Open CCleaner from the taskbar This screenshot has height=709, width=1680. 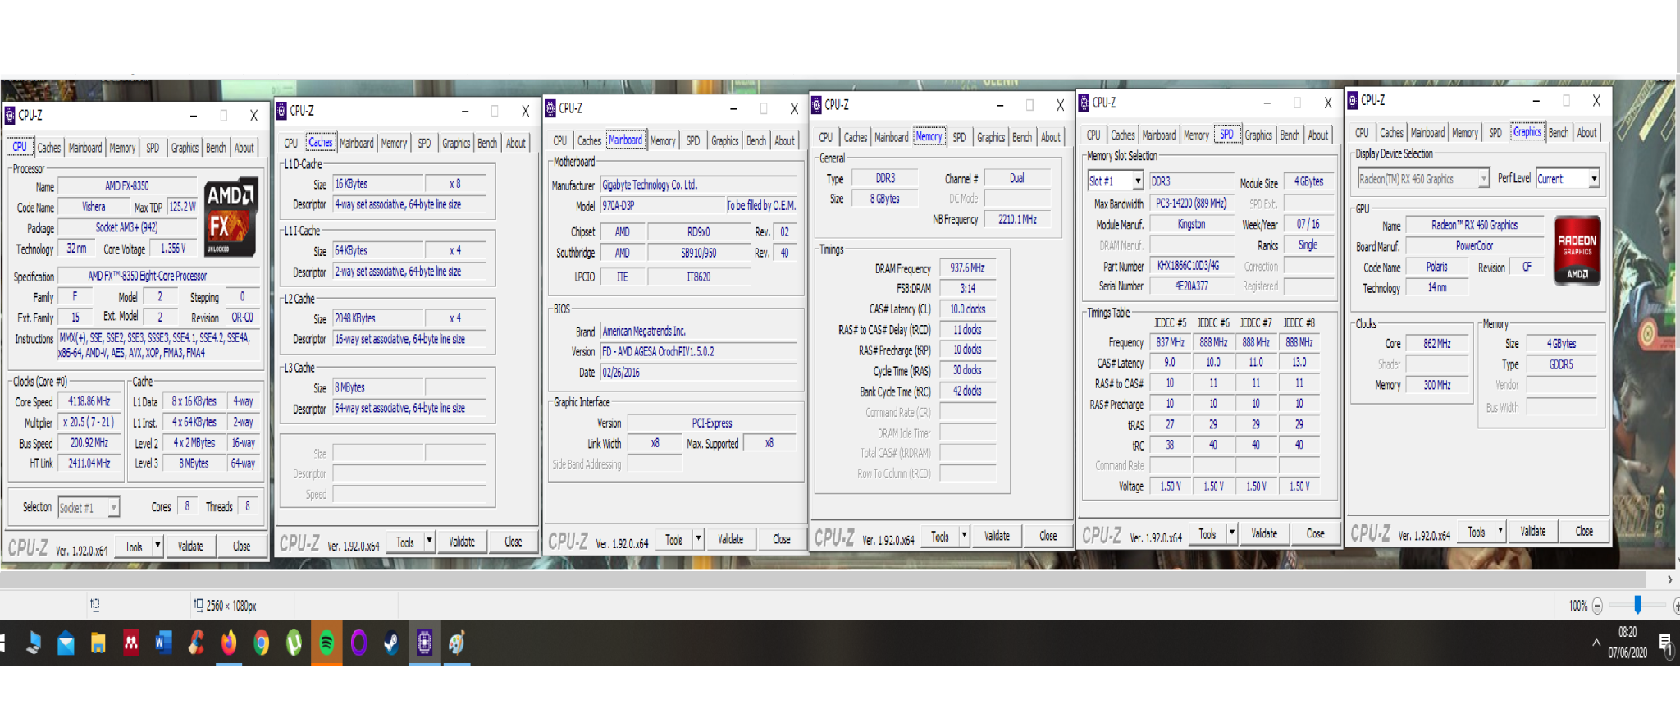click(196, 643)
